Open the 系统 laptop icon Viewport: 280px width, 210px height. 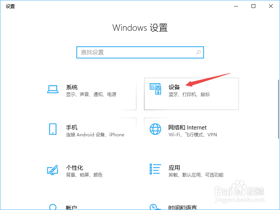pos(53,89)
